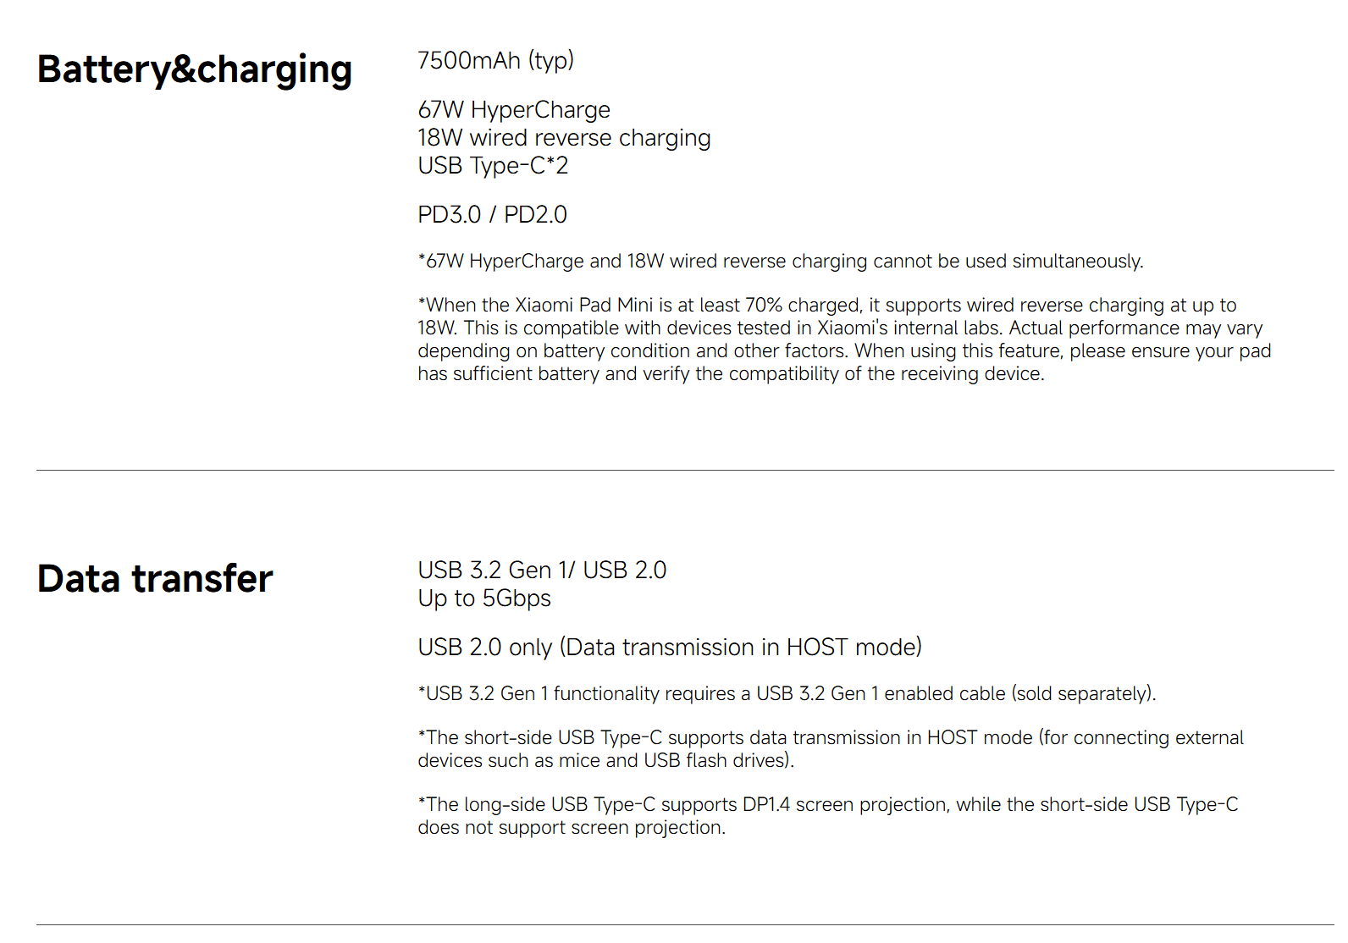Image resolution: width=1348 pixels, height=943 pixels.
Task: Click the Battery&charging section heading
Action: (x=195, y=69)
